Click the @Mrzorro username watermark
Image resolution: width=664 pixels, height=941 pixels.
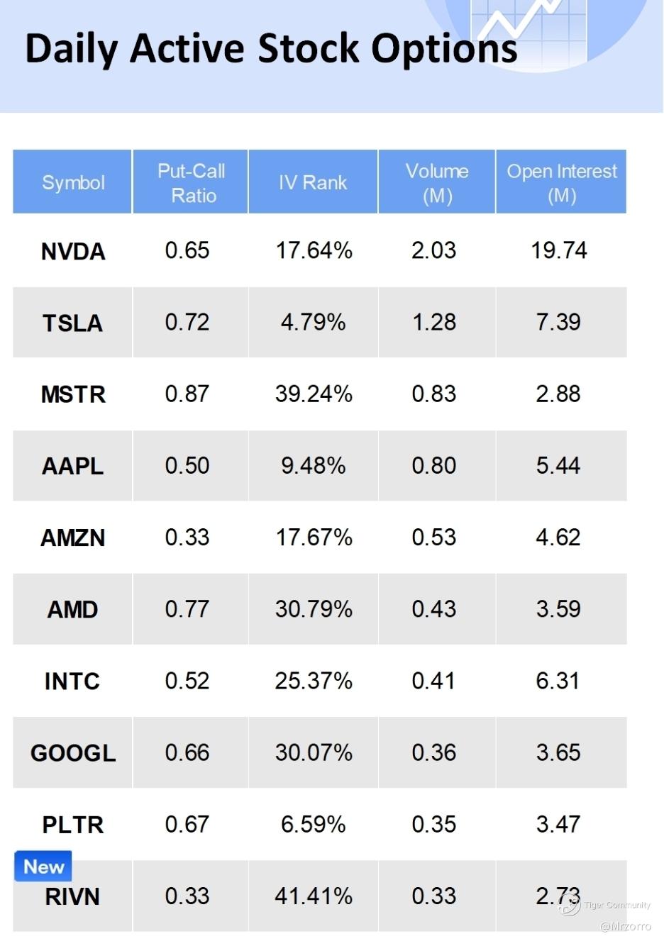coord(625,926)
